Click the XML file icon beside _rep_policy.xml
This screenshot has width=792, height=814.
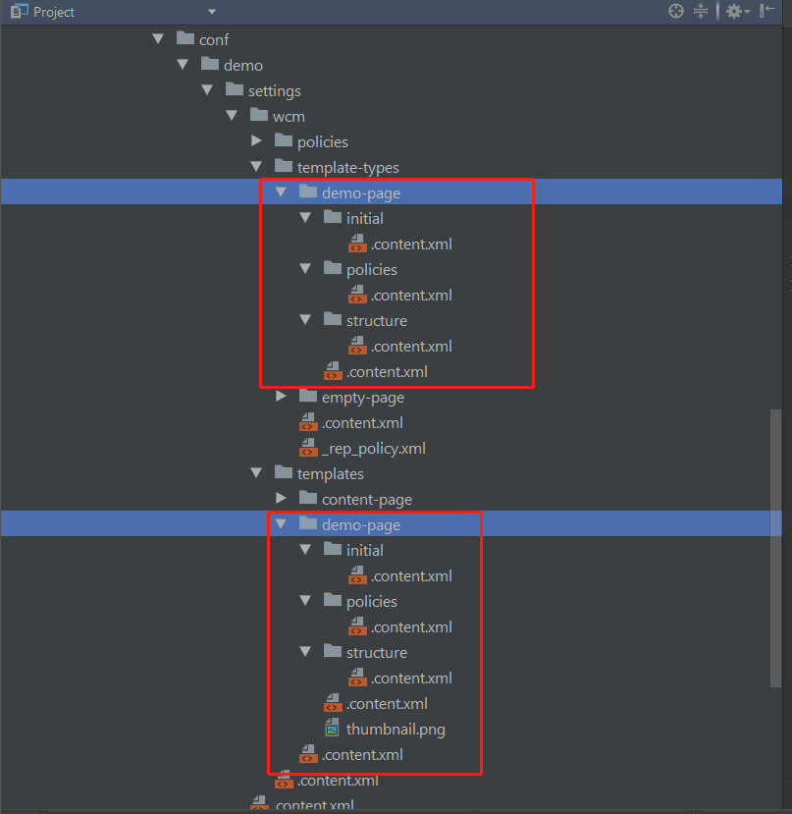click(308, 448)
